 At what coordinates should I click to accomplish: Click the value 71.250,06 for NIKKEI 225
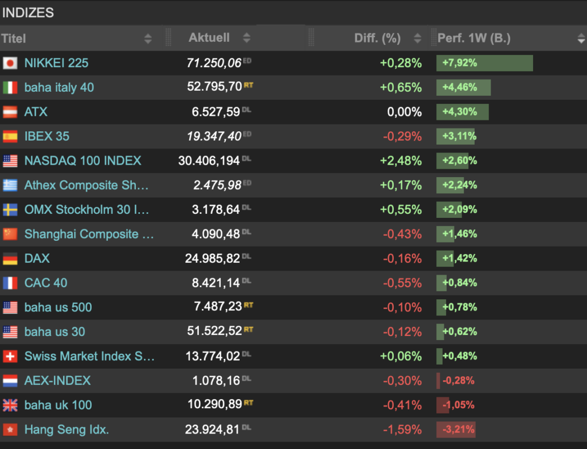pyautogui.click(x=214, y=63)
